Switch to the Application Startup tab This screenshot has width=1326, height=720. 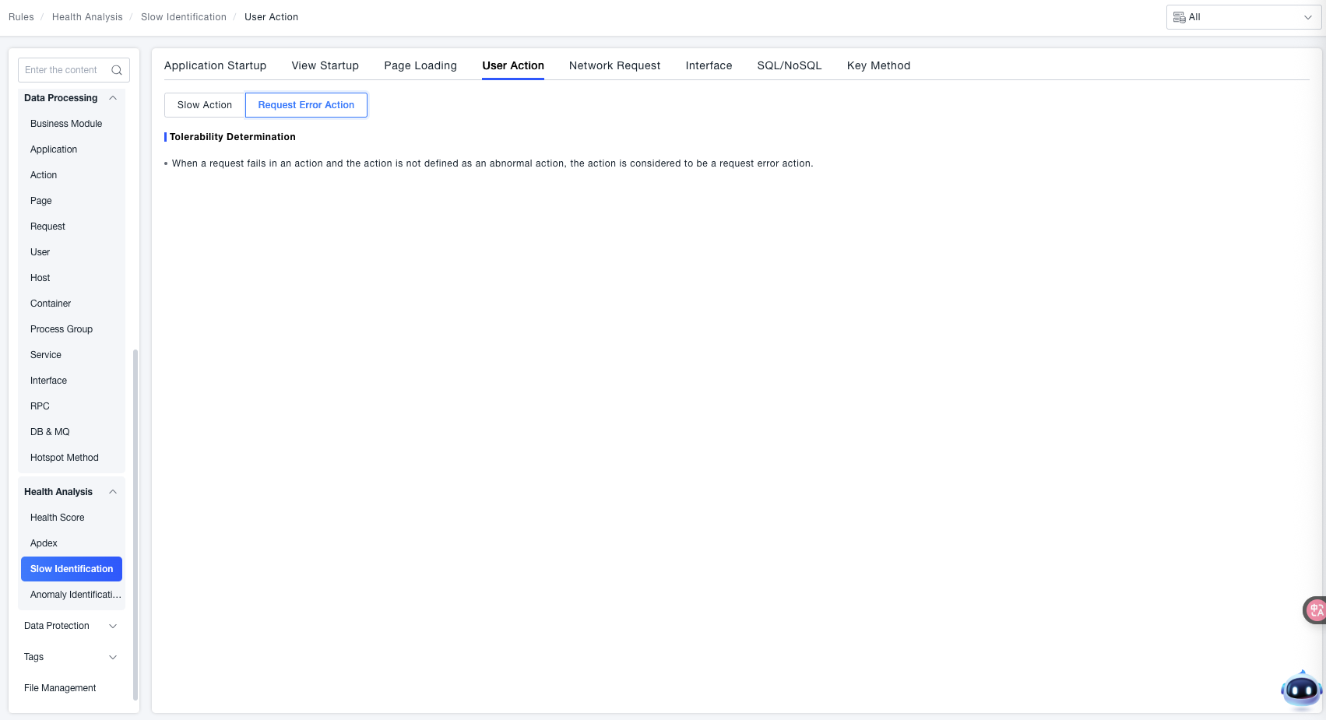click(215, 65)
